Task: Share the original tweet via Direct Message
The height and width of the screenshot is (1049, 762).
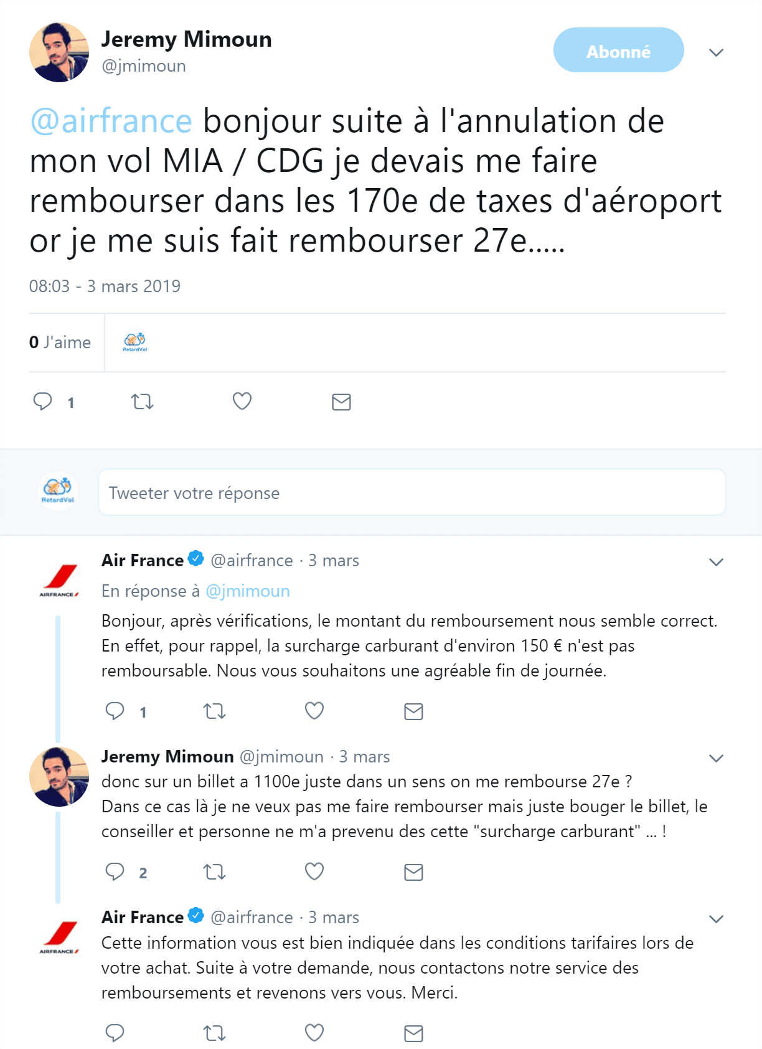Action: coord(341,402)
